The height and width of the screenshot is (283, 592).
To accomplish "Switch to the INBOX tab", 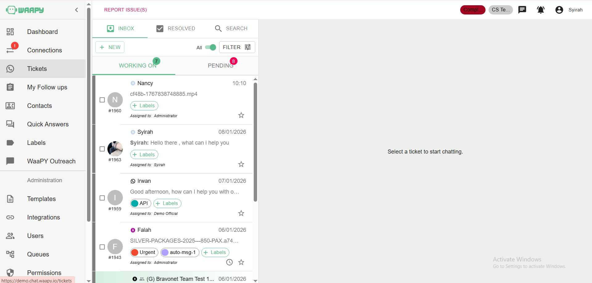I will (x=120, y=29).
